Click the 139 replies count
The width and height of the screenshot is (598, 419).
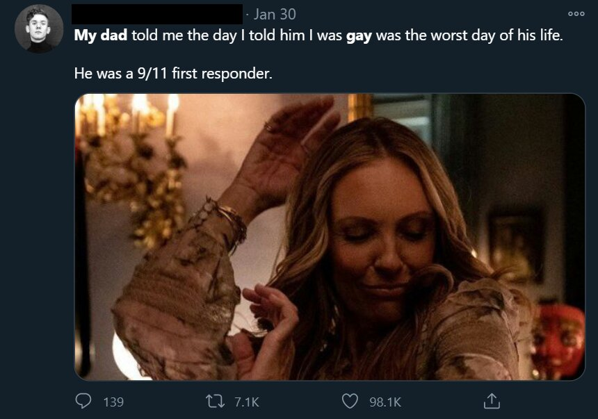tap(113, 402)
